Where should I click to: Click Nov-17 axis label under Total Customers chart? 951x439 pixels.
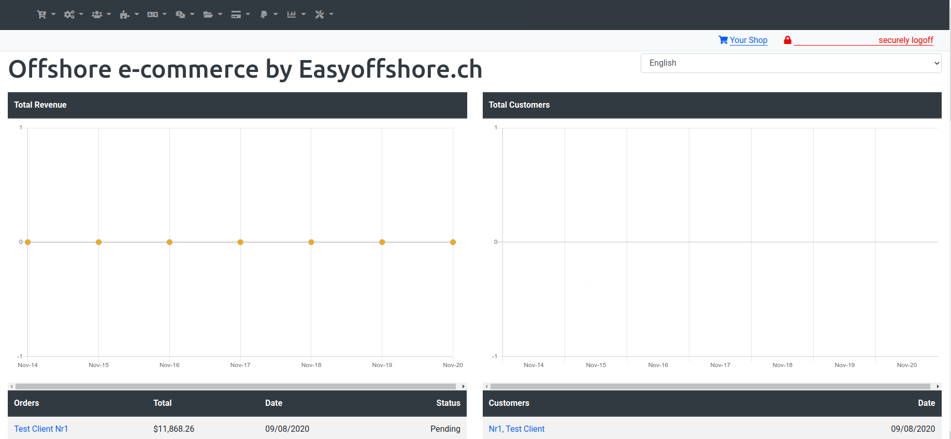pos(720,365)
